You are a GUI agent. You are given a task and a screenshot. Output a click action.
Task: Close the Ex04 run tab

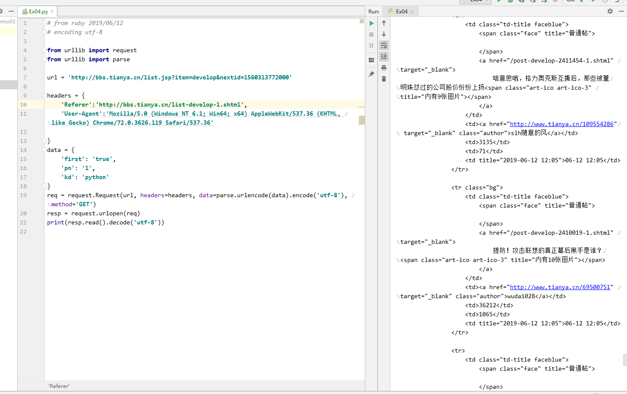click(x=412, y=12)
